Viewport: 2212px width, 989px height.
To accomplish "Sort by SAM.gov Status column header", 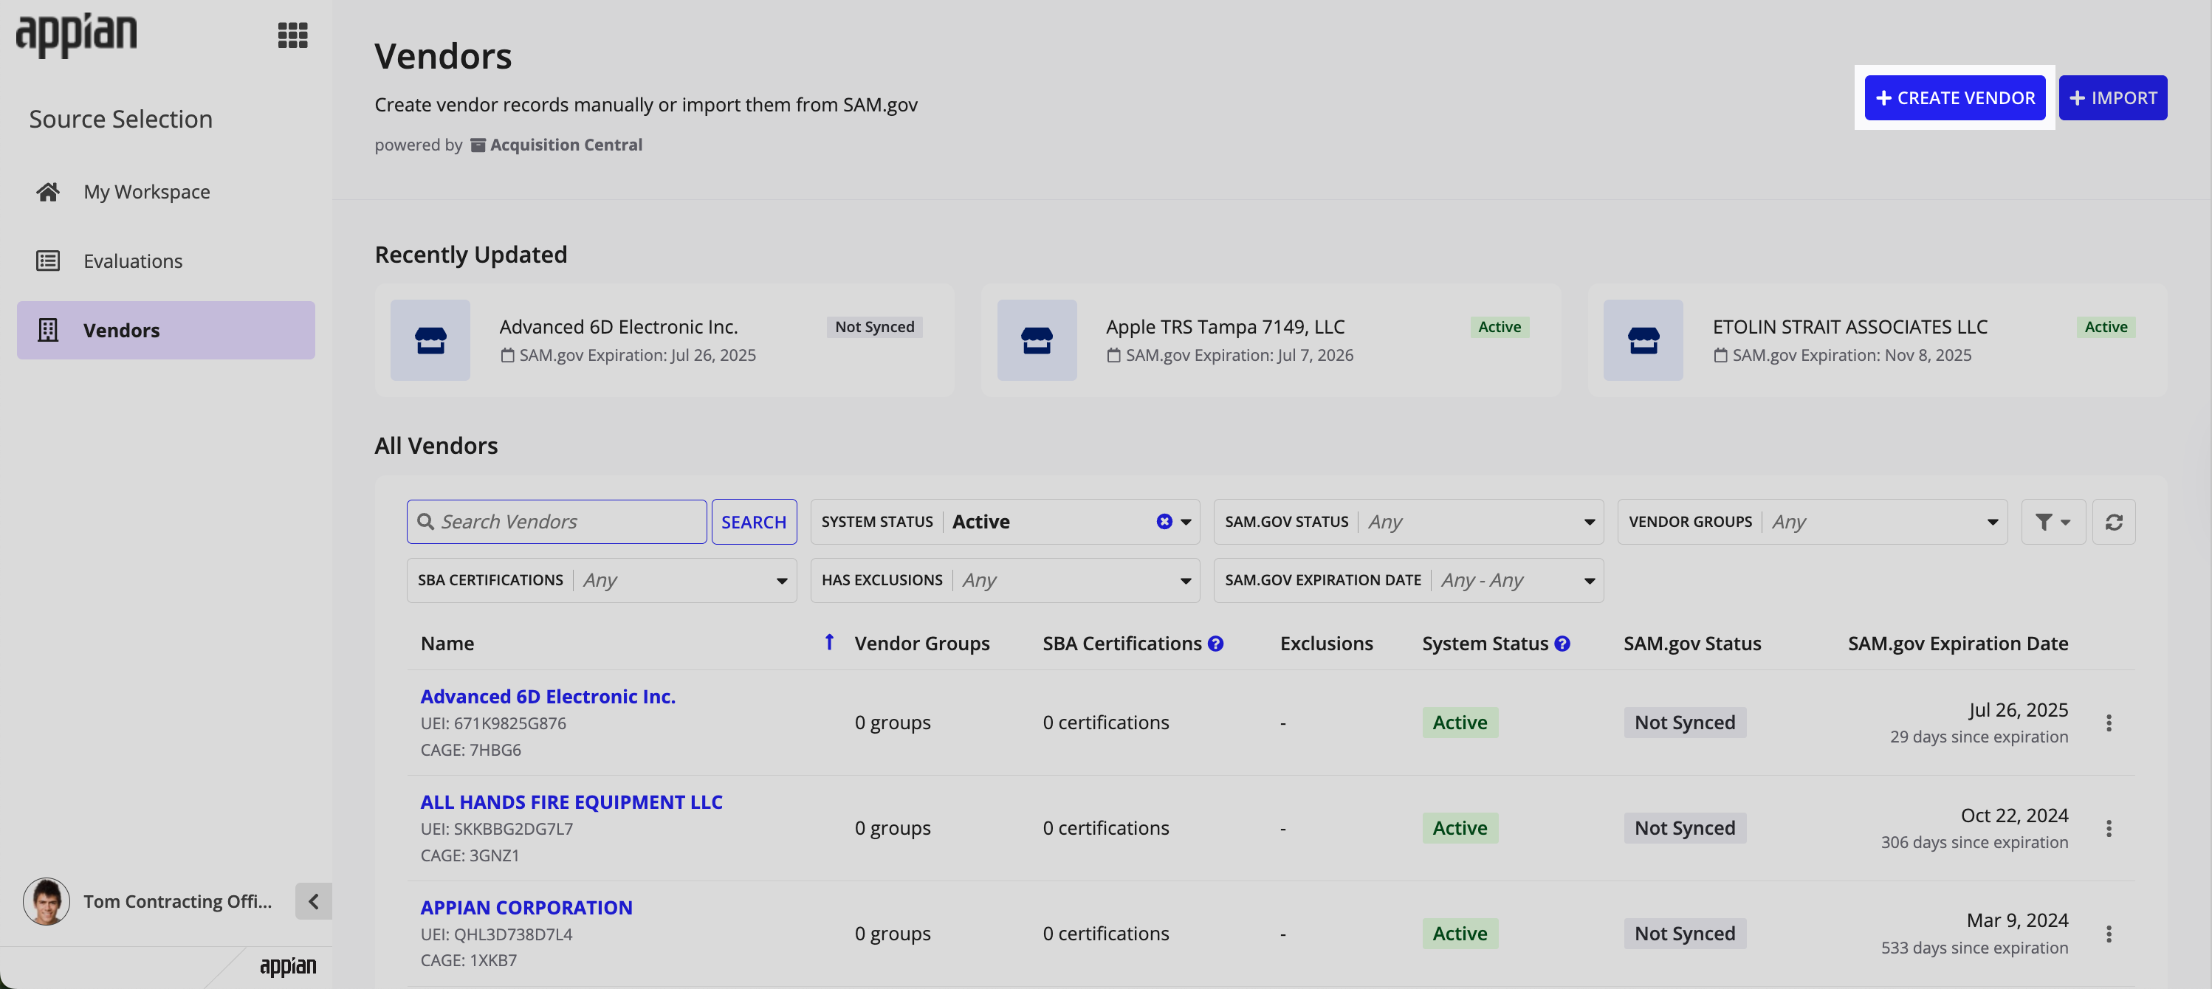I will (1691, 642).
